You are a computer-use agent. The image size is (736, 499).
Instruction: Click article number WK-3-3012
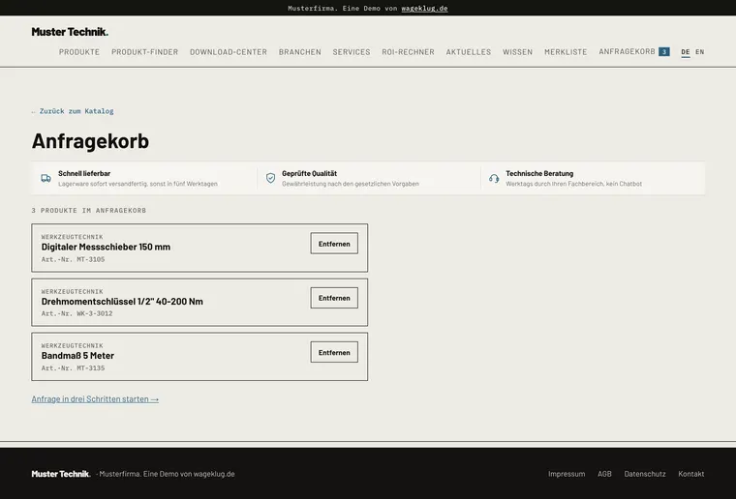coord(77,313)
